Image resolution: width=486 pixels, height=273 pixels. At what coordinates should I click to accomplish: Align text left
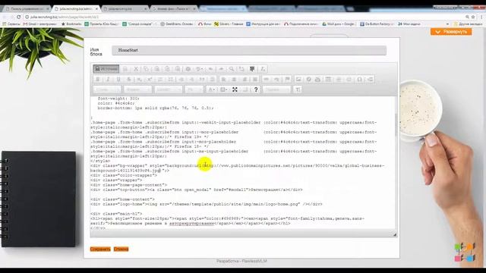[x=223, y=79]
